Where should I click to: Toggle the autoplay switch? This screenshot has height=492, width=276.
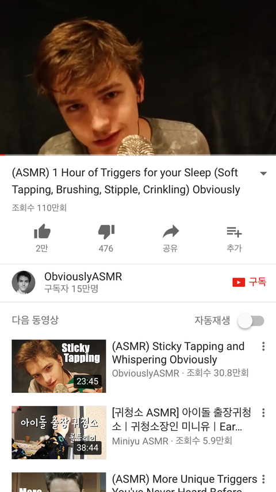(251, 321)
